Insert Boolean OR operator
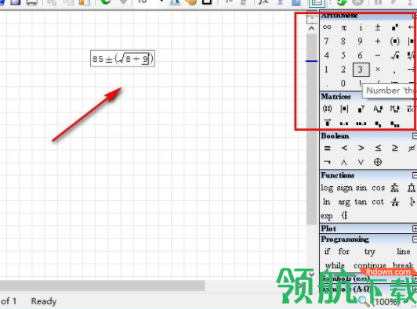417x309 pixels. click(x=361, y=162)
